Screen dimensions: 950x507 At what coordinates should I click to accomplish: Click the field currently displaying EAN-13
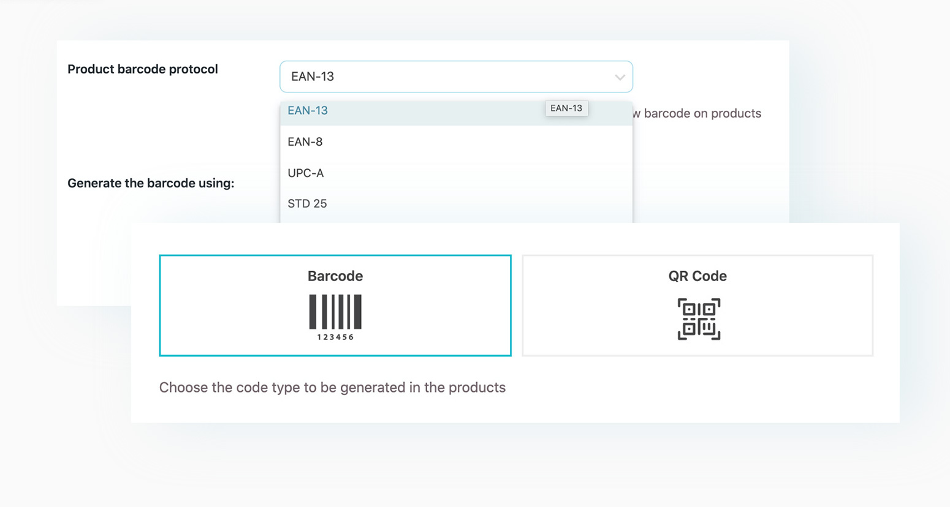456,77
